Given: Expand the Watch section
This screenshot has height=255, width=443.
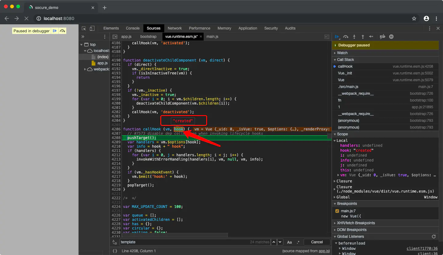Looking at the screenshot, I should coord(342,53).
